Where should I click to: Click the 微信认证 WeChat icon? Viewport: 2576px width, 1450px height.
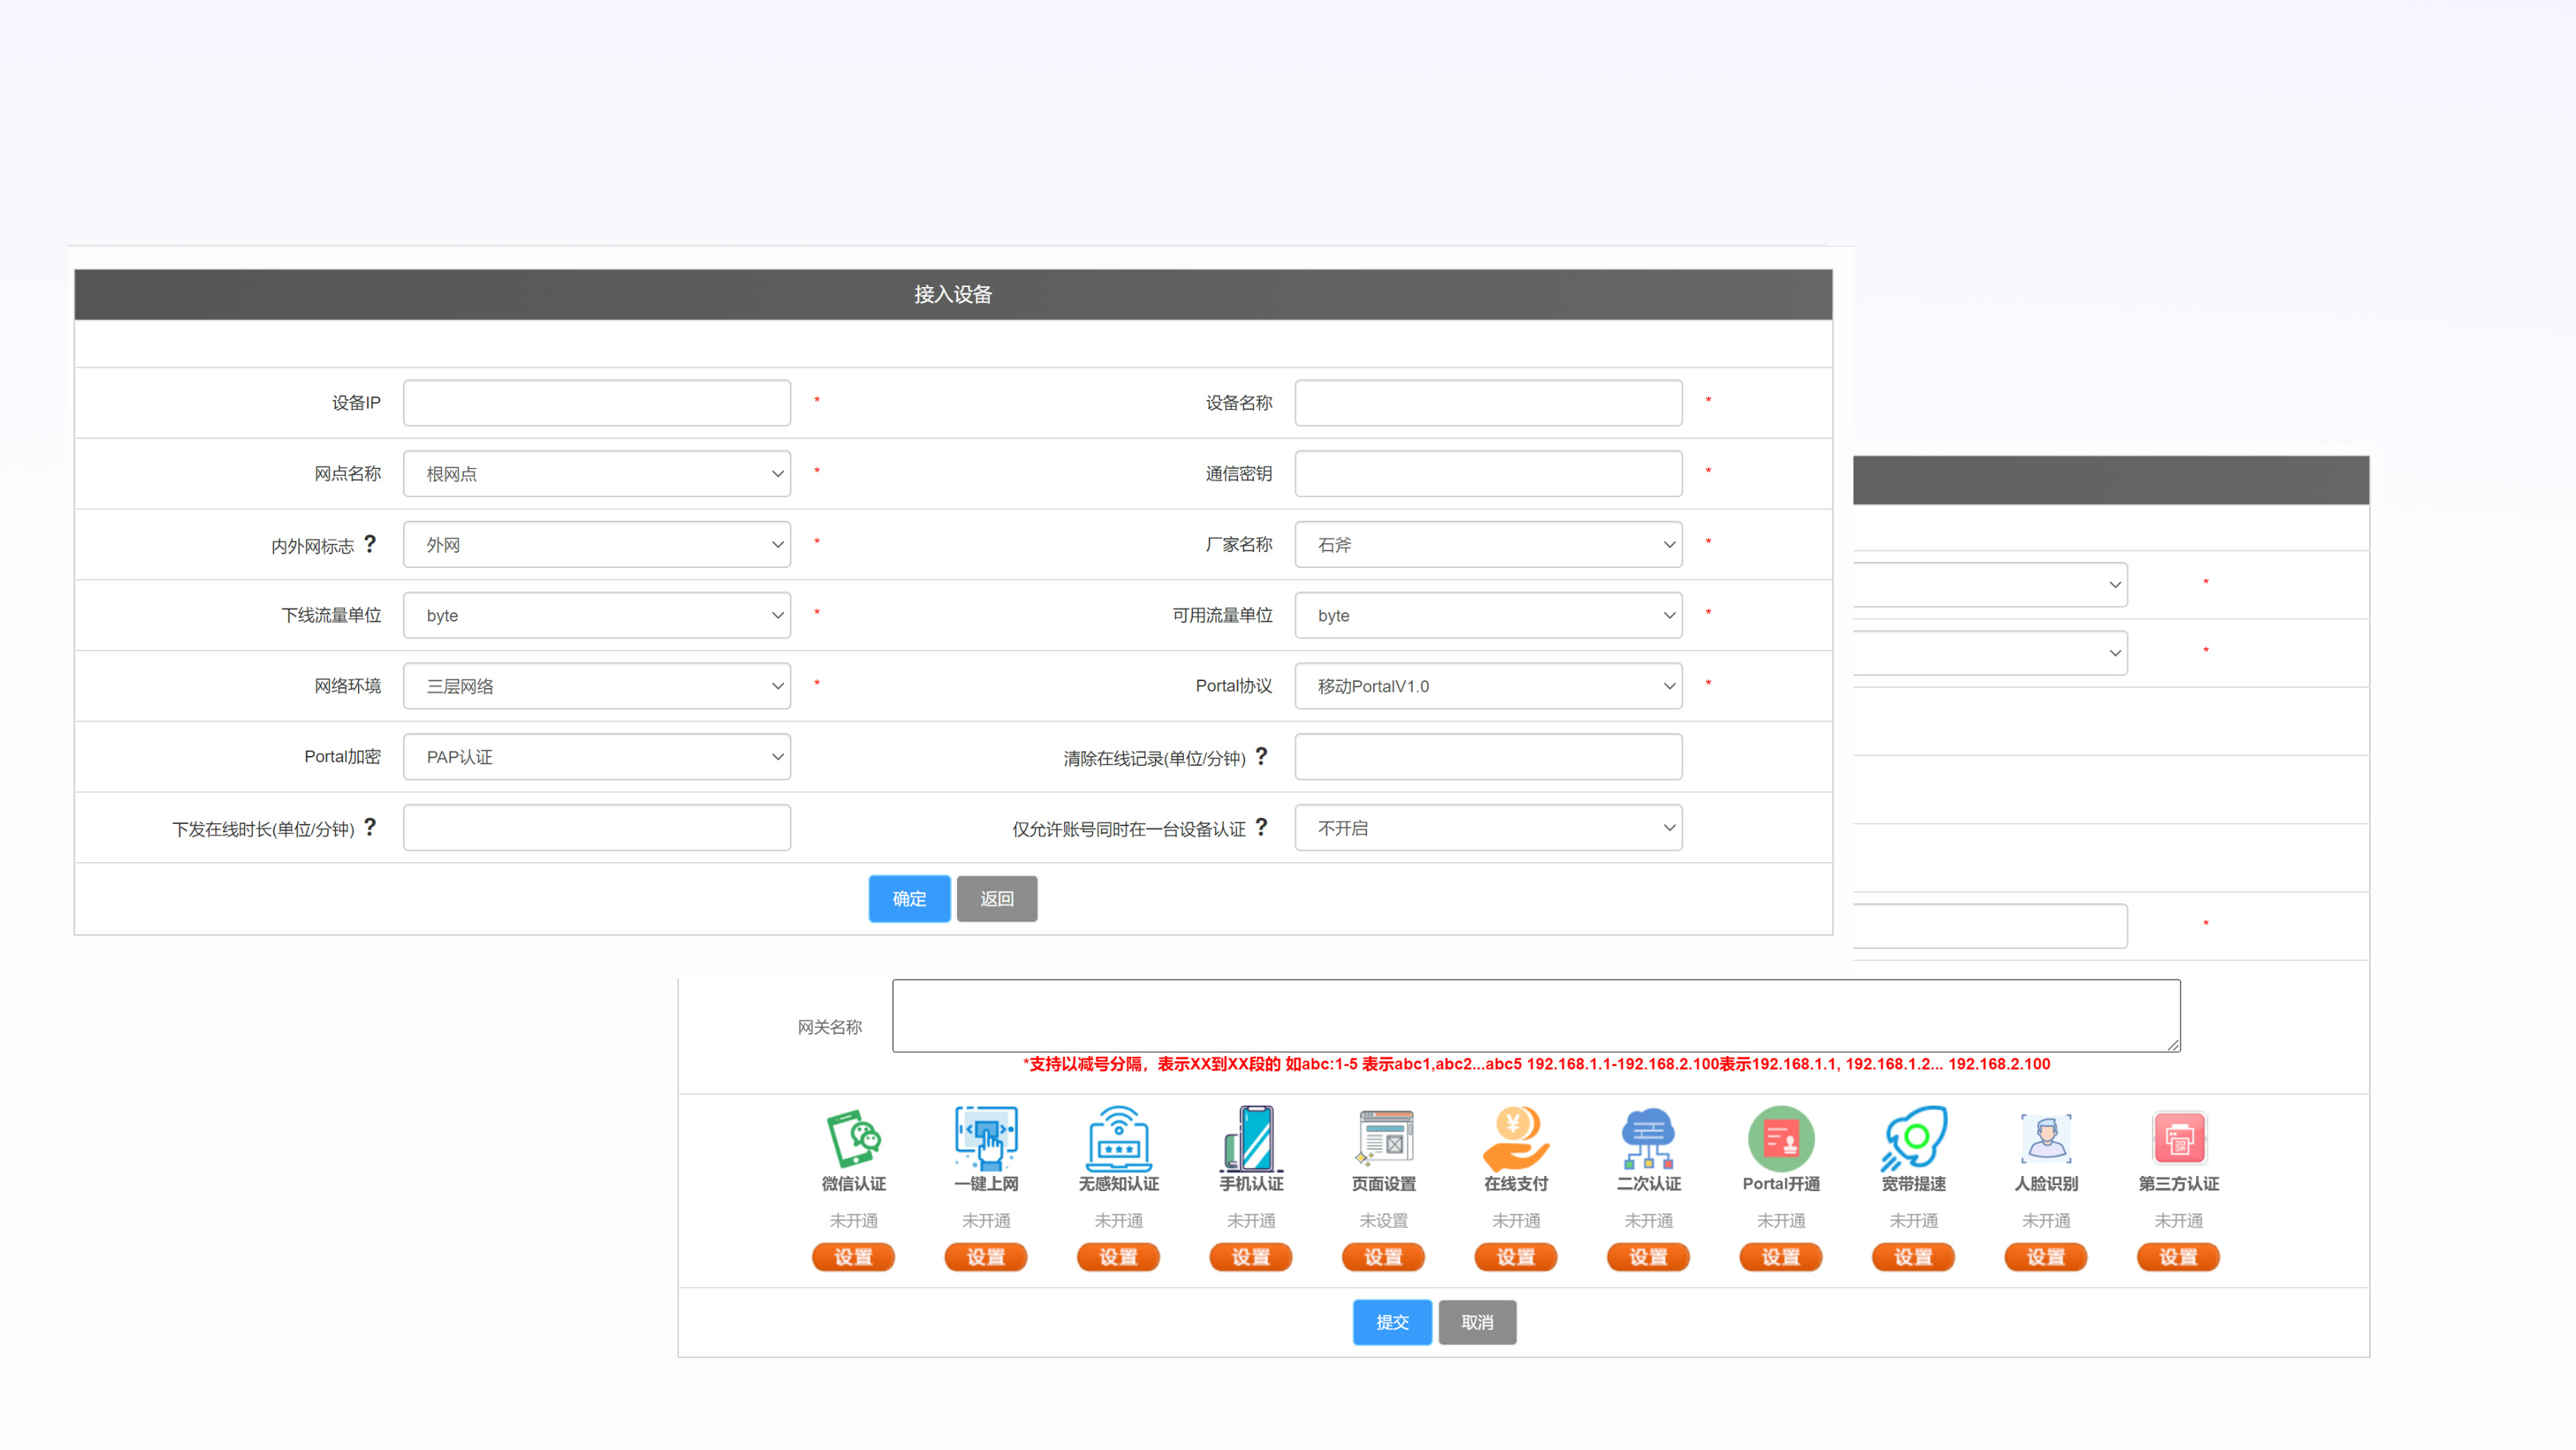pyautogui.click(x=853, y=1138)
